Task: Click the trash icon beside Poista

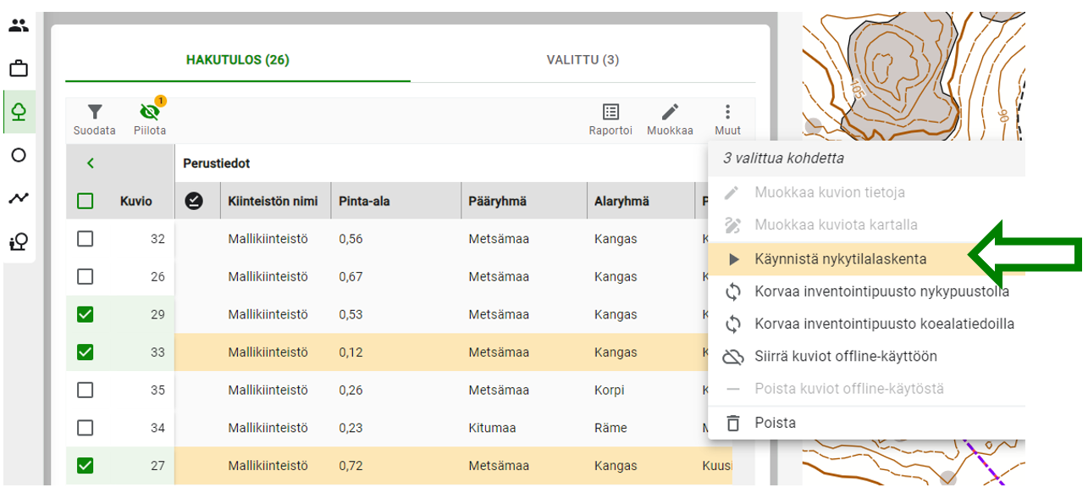Action: [733, 423]
